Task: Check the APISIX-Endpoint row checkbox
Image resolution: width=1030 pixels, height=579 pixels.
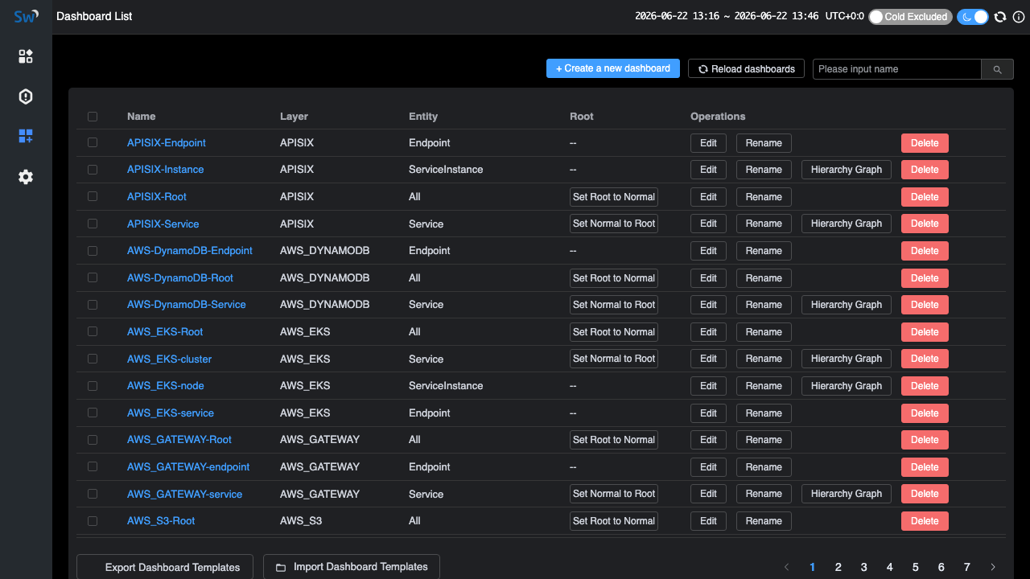Action: coord(93,142)
